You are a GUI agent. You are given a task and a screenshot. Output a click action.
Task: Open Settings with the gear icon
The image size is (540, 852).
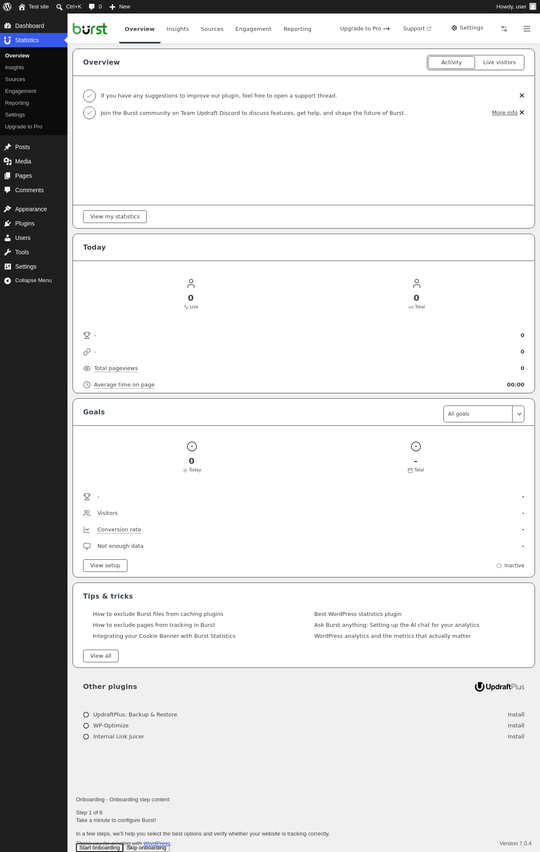pos(467,28)
